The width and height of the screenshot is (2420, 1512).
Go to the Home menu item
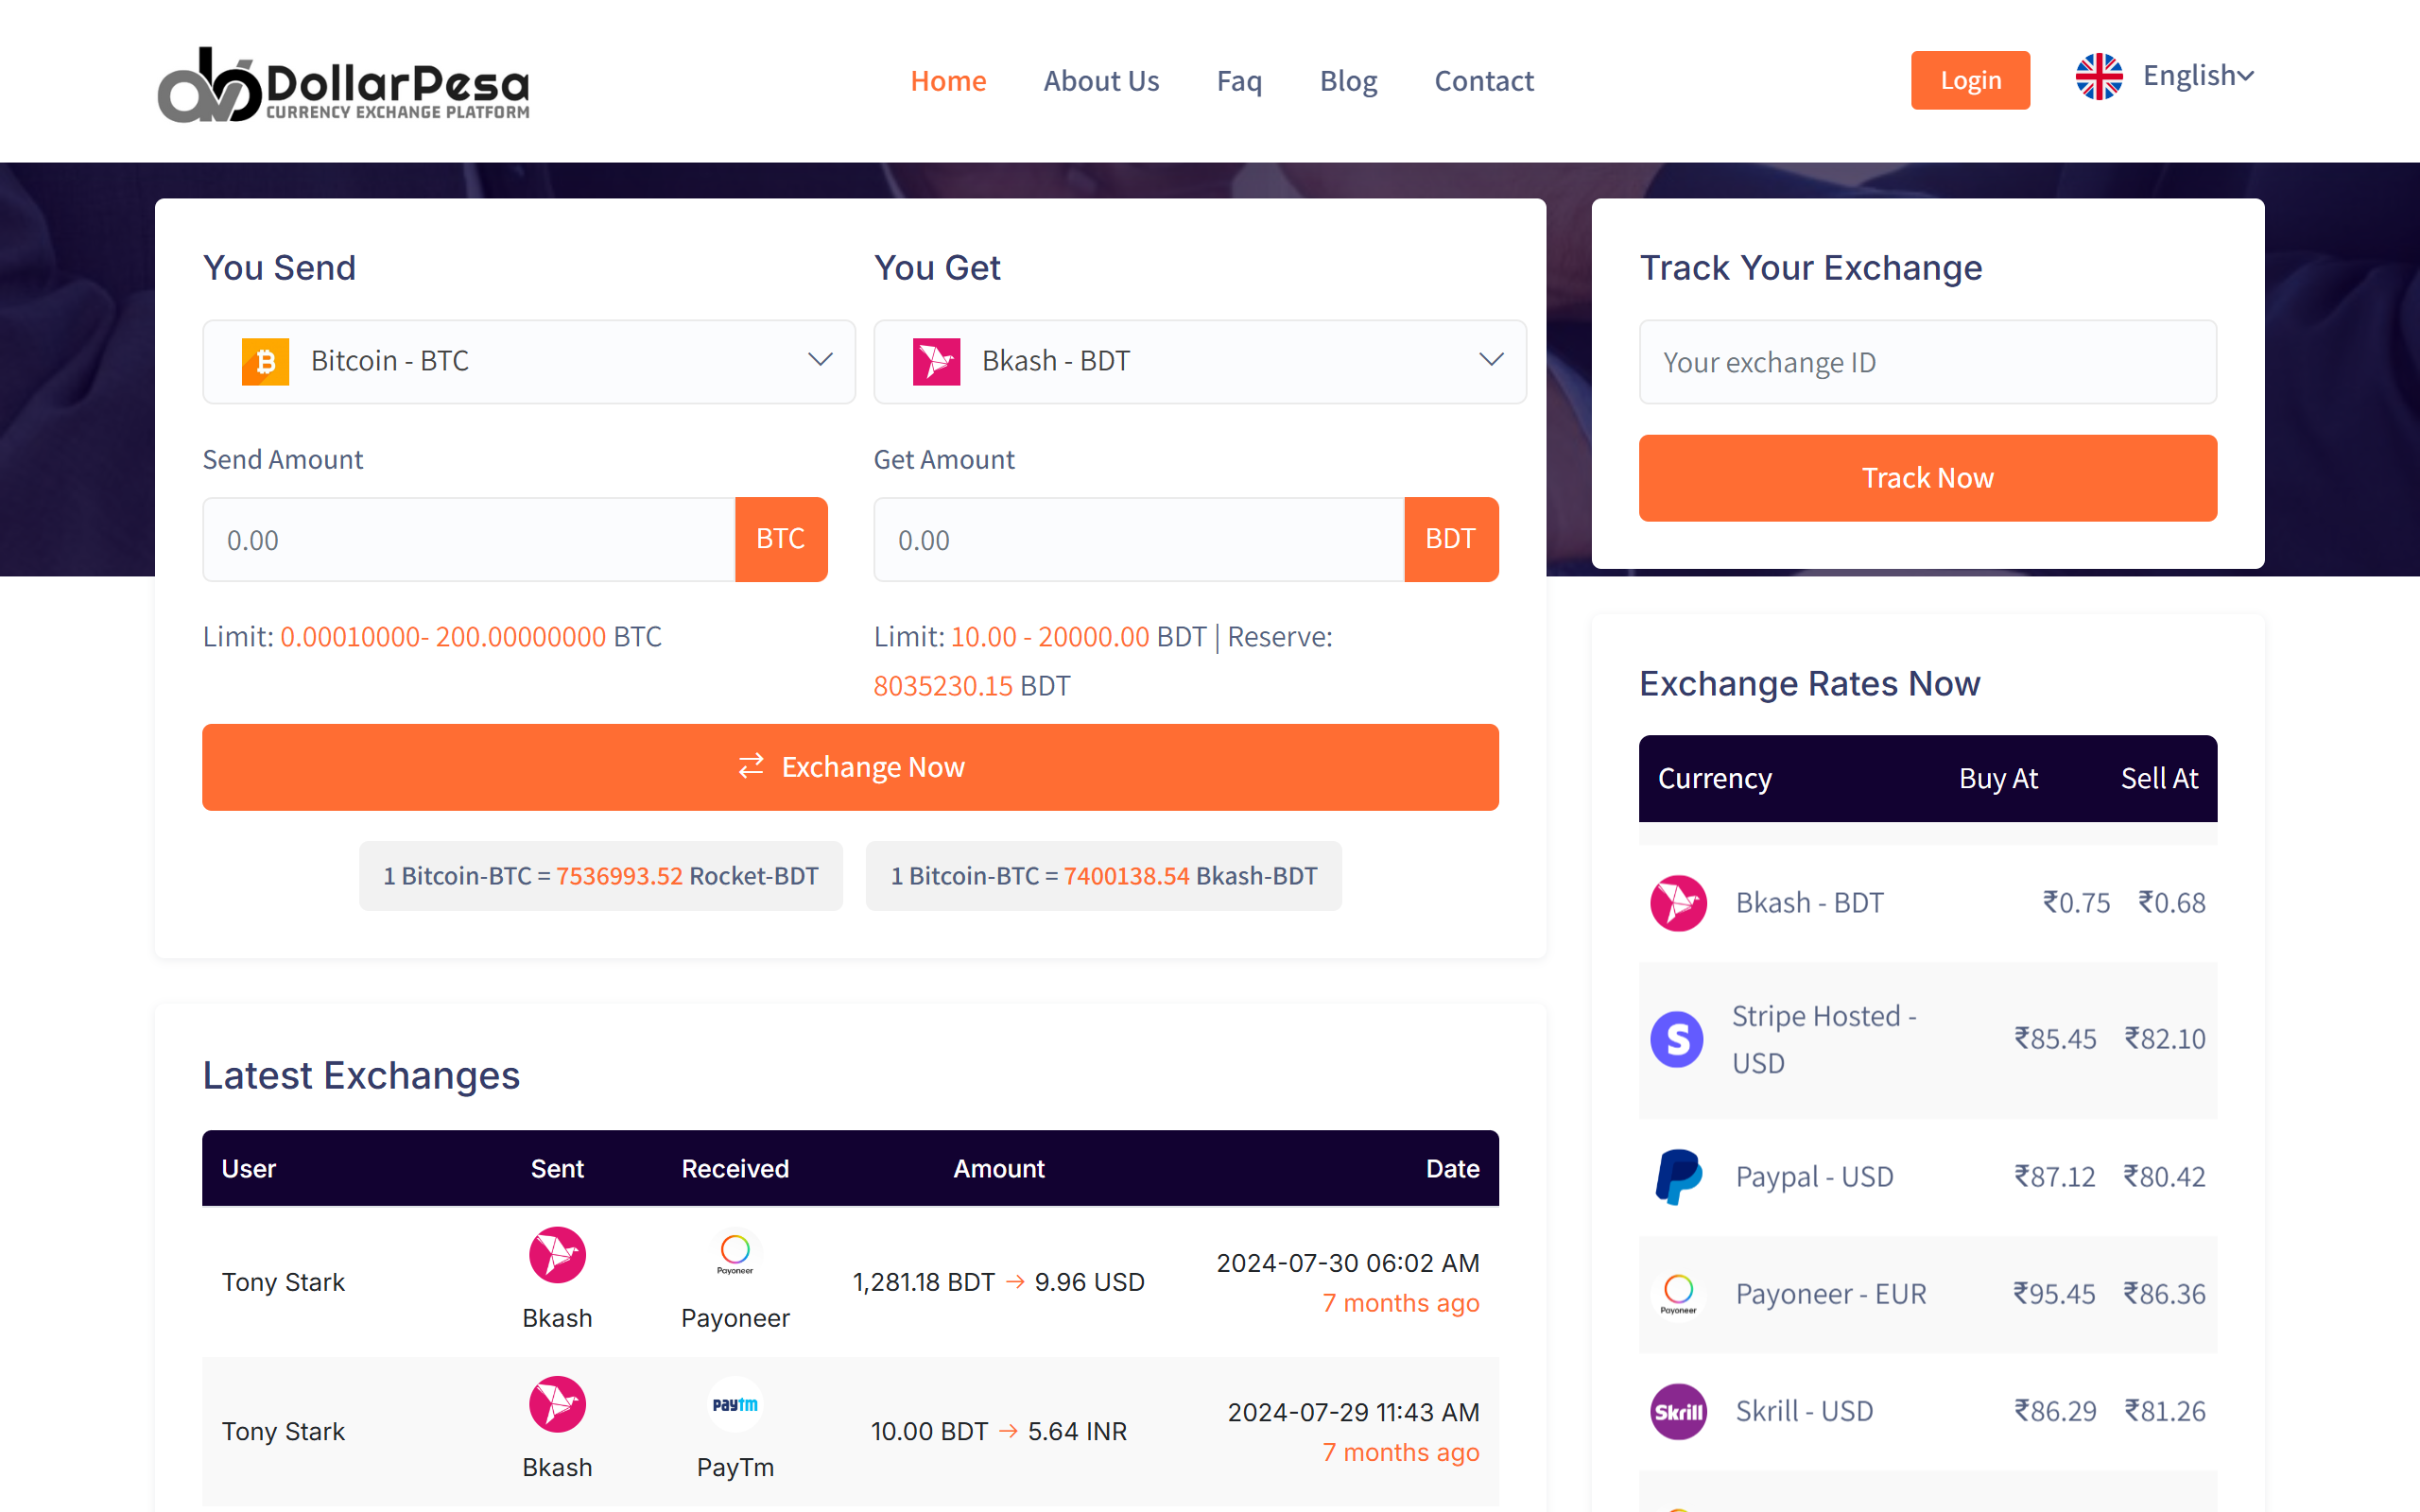pos(948,81)
